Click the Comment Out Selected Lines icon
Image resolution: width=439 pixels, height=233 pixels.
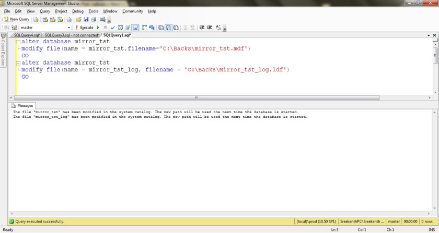point(186,28)
